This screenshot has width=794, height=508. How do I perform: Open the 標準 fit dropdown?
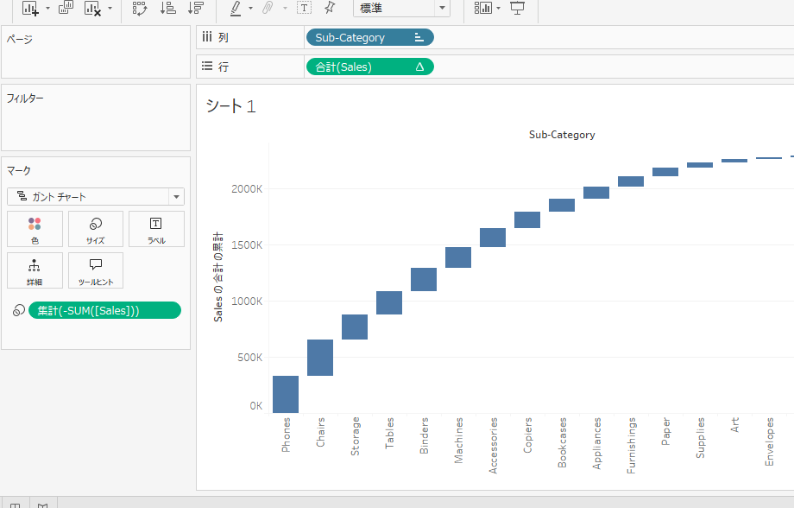(x=401, y=8)
